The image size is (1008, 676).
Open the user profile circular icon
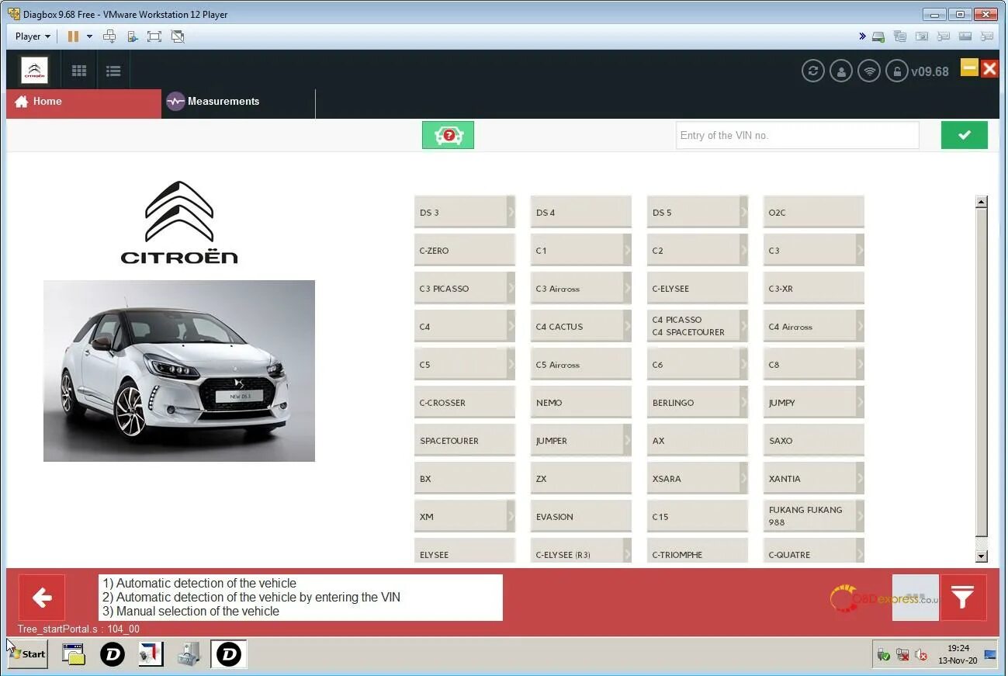click(x=841, y=71)
